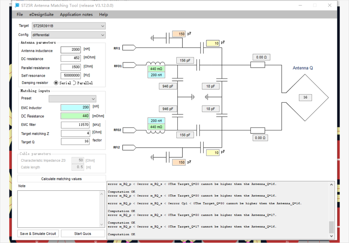Expand the Config differential dropdown
This screenshot has width=349, height=243.
68,35
